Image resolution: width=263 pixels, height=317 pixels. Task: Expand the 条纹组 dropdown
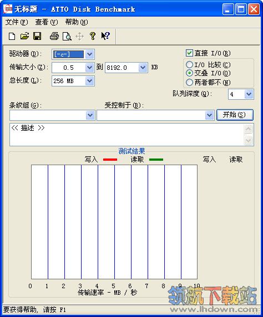pyautogui.click(x=90, y=115)
